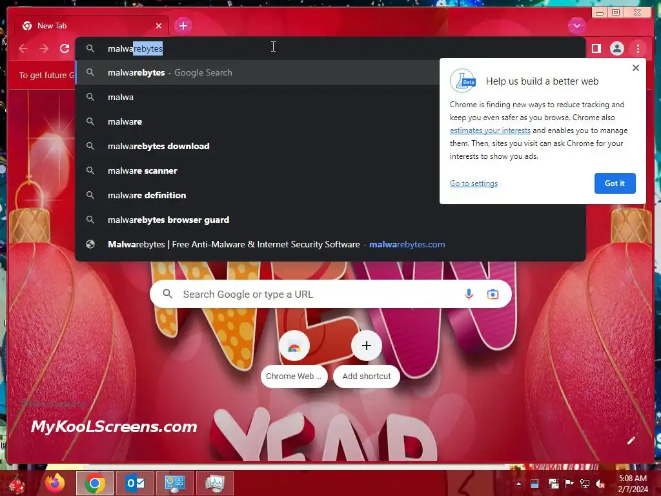This screenshot has height=496, width=661.
Task: Click the muted volume tray icon
Action: [600, 484]
